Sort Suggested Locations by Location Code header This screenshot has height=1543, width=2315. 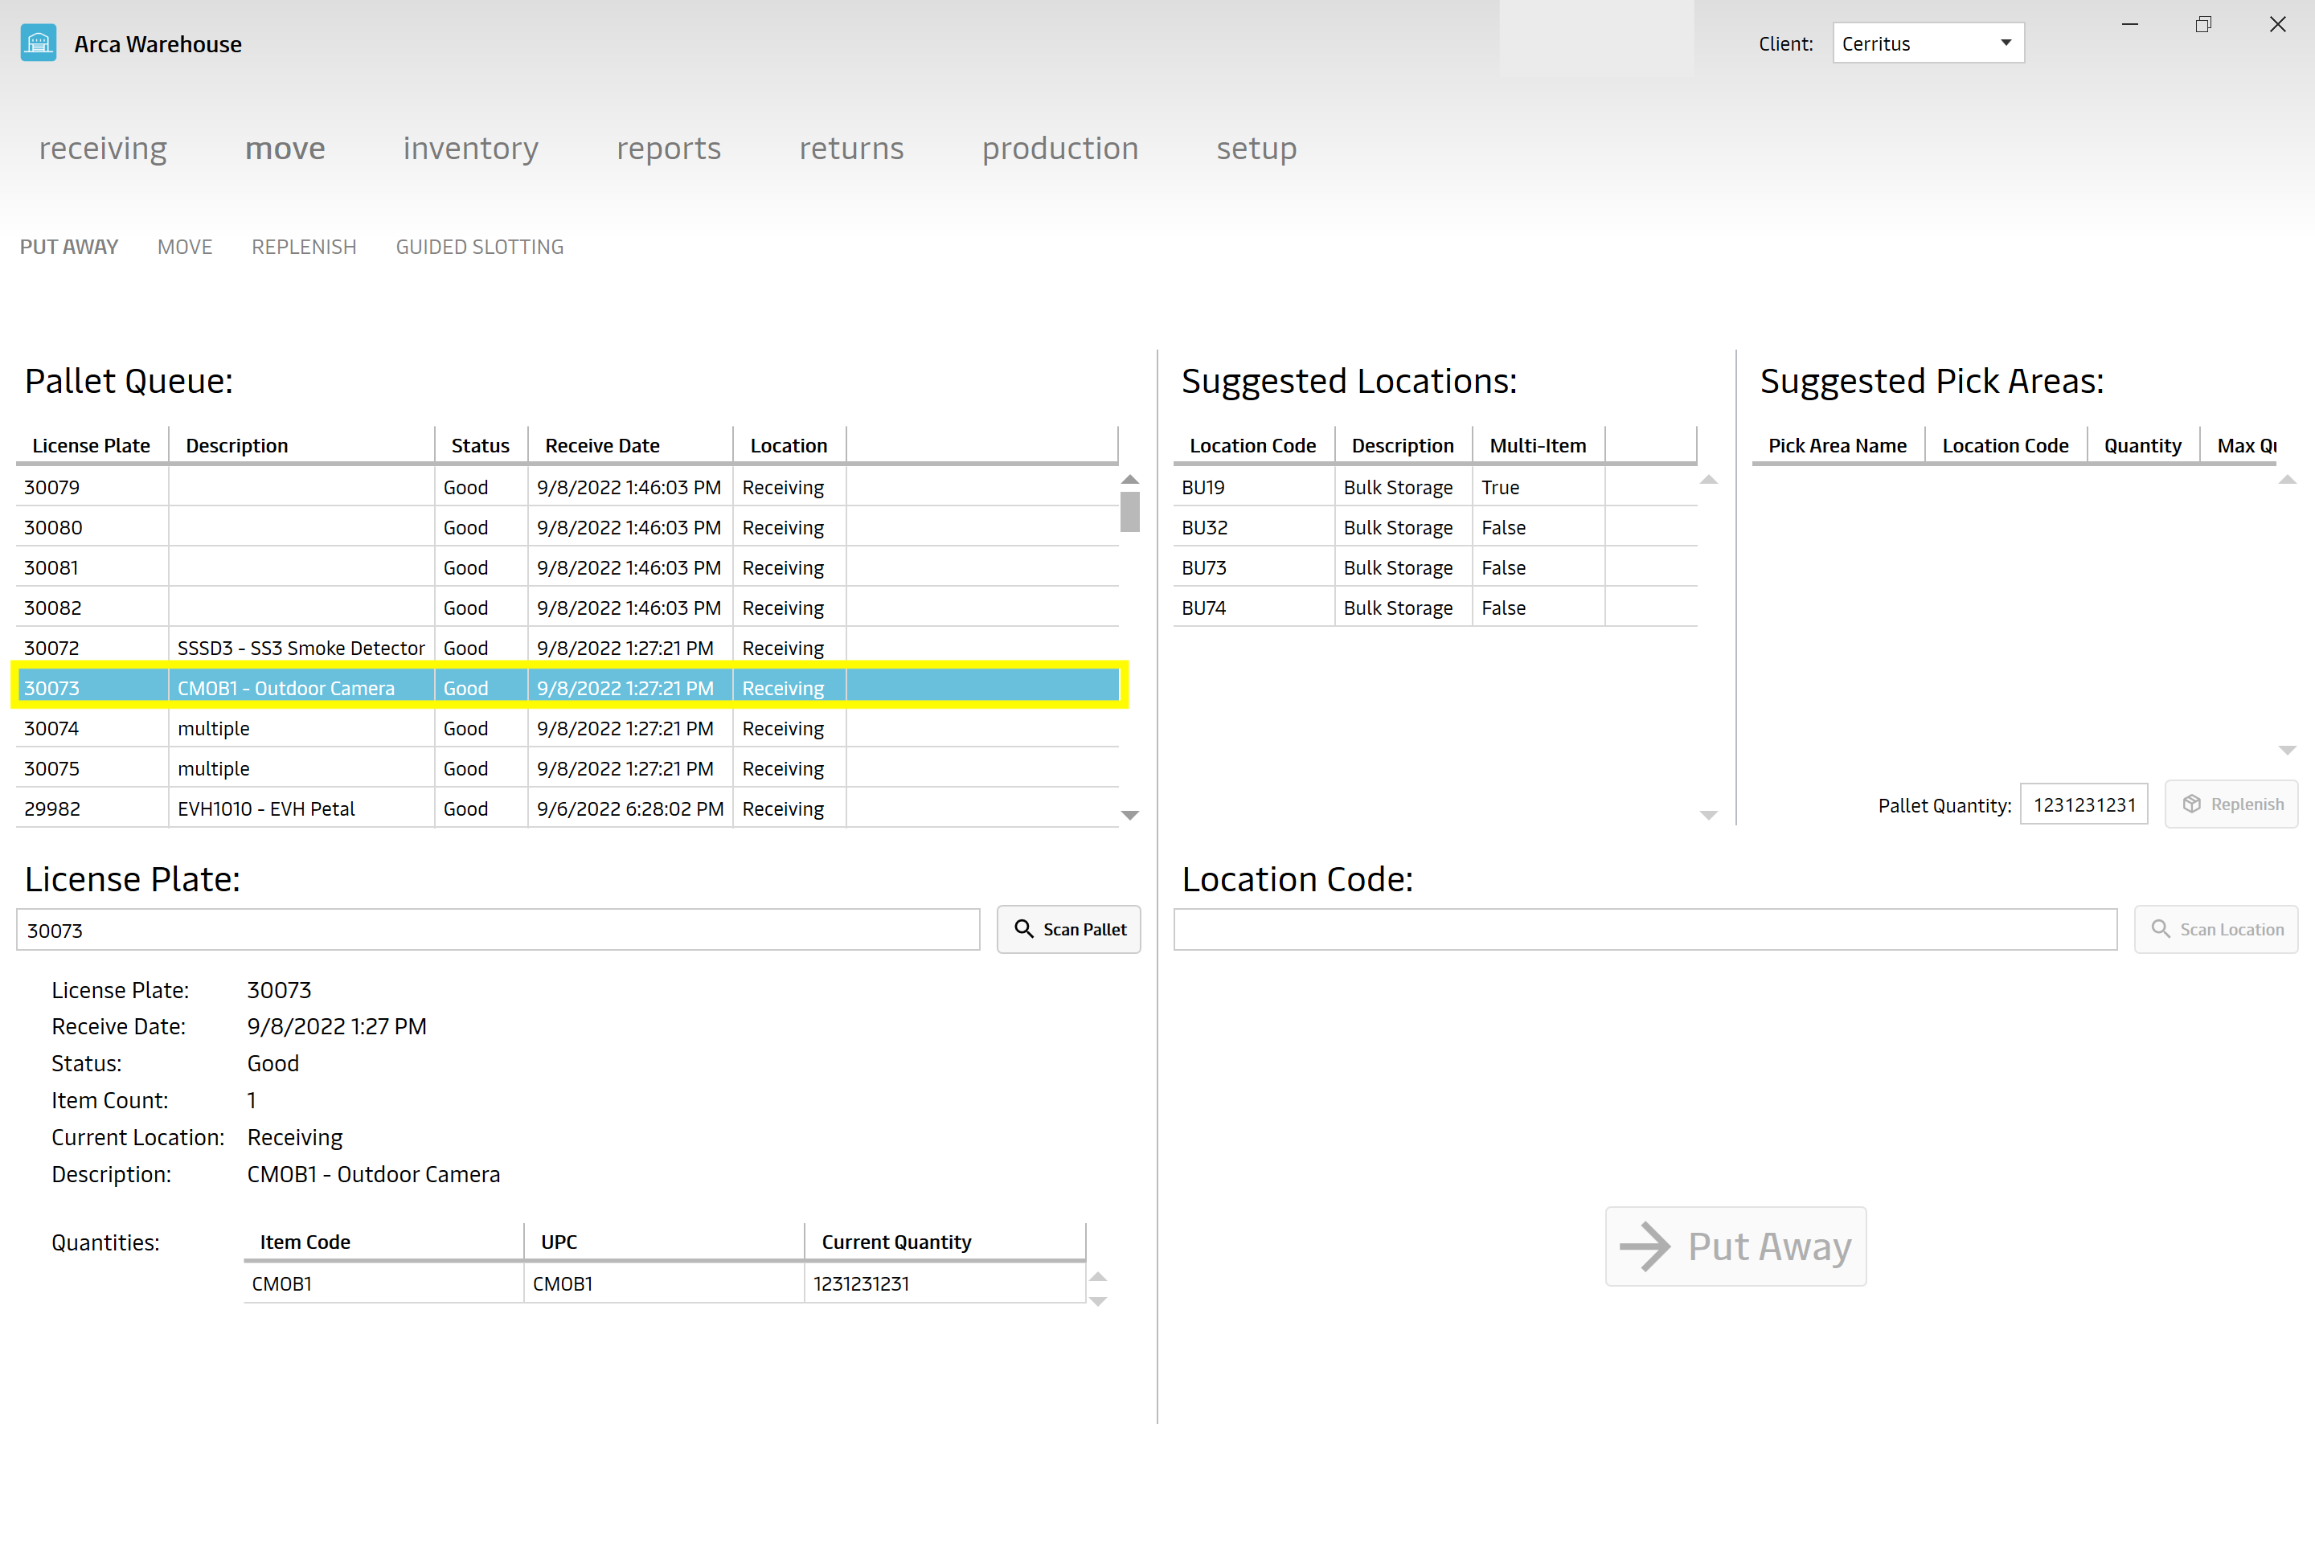pos(1253,444)
